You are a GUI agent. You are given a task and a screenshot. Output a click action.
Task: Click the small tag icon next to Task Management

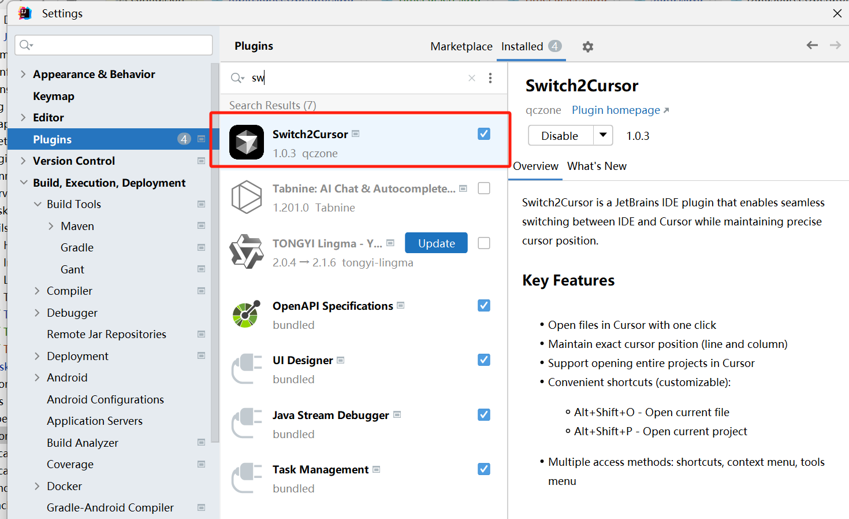[377, 469]
